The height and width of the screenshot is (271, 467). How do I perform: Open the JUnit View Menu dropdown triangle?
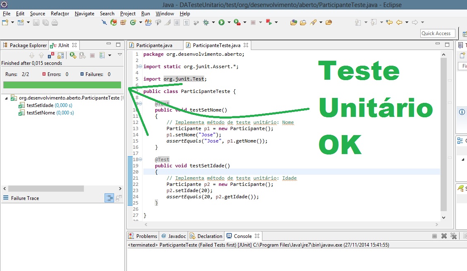(120, 55)
